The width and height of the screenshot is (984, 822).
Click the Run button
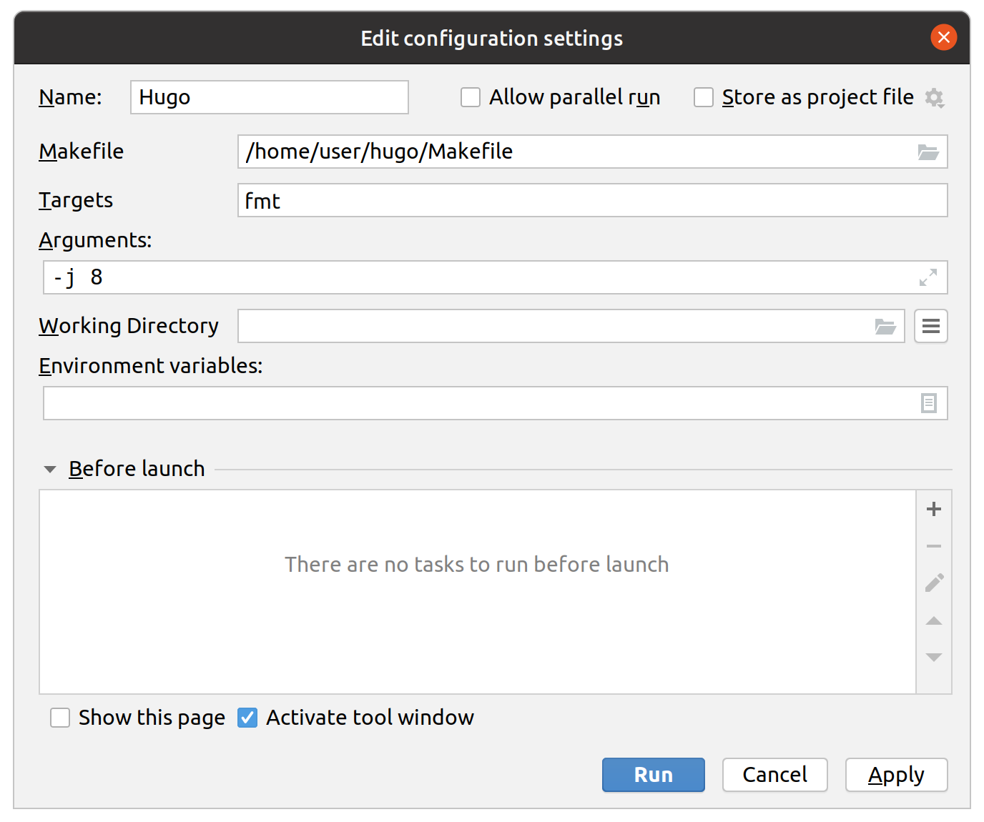pos(652,775)
